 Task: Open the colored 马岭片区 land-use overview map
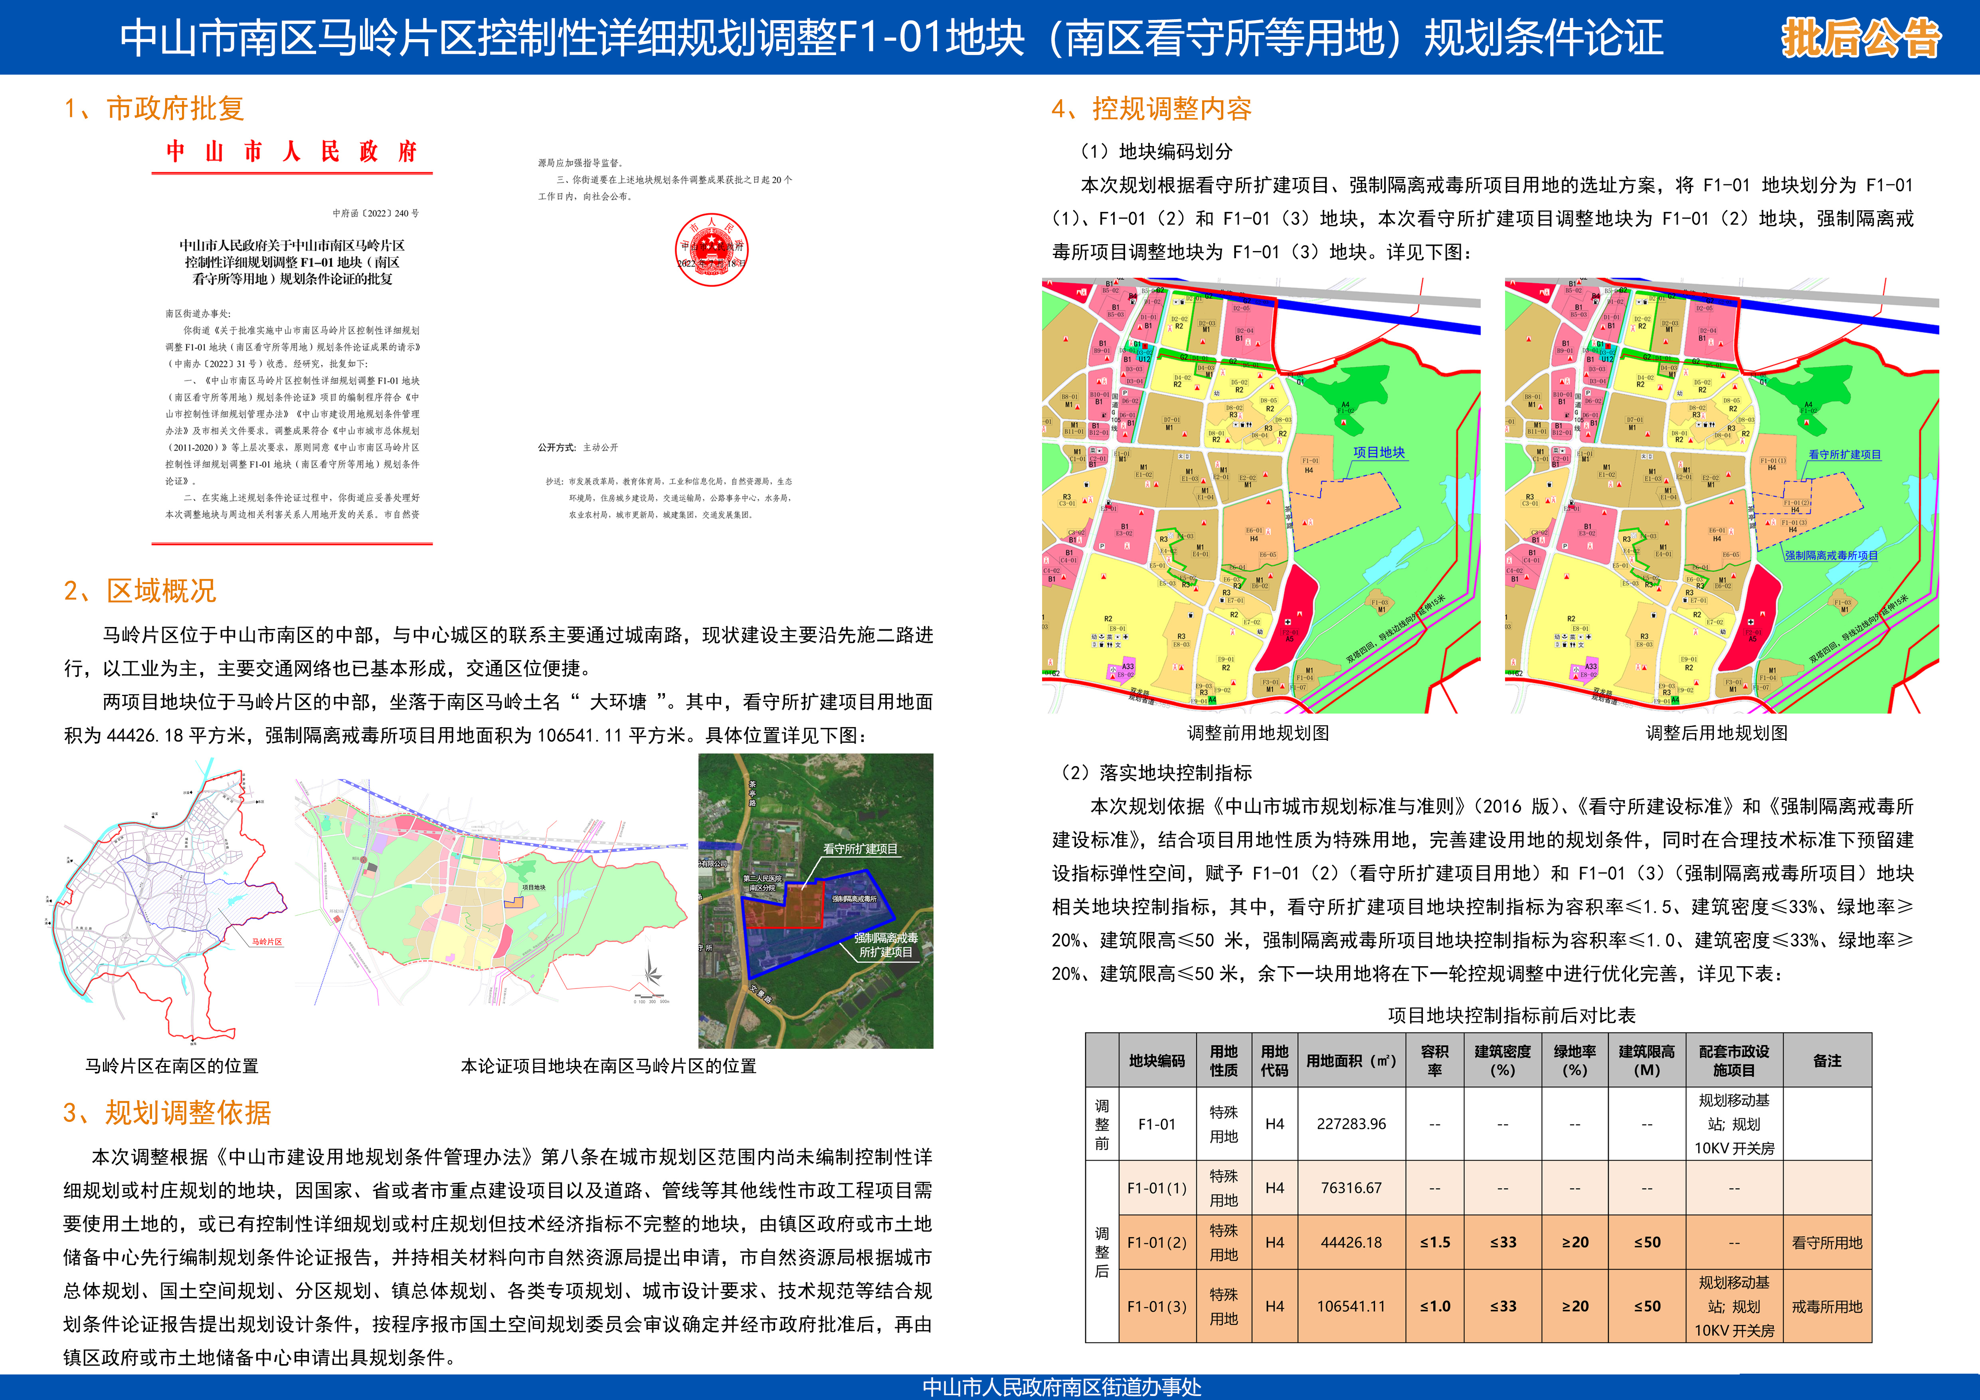tap(492, 892)
